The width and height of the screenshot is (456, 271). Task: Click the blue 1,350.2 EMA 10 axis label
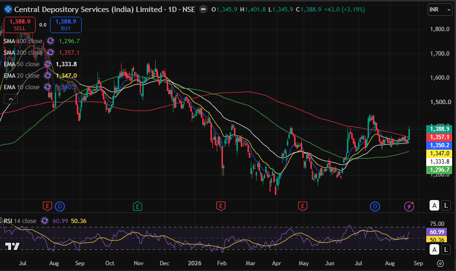pos(439,145)
